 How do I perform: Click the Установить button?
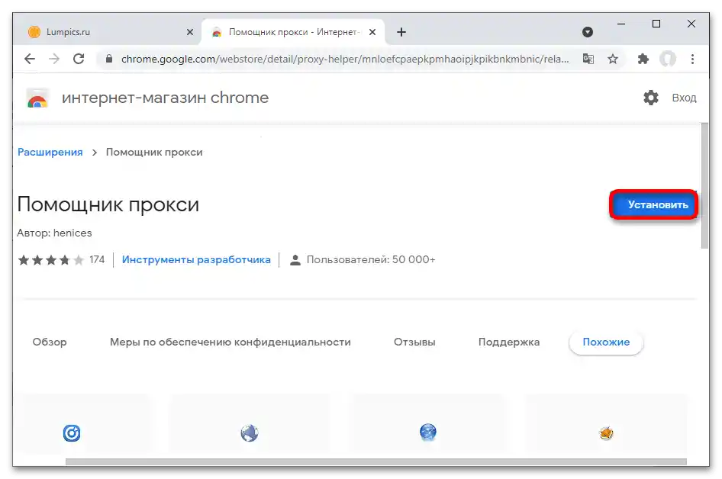[x=654, y=205]
